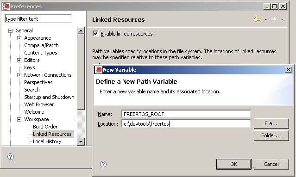Click the Folder... browse button
The image size is (296, 177).
(x=271, y=135)
